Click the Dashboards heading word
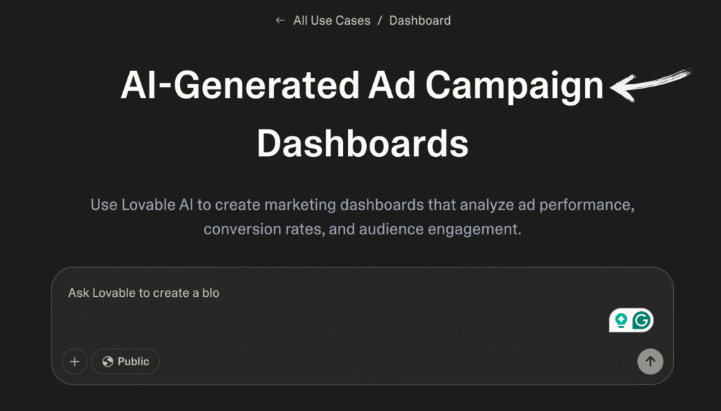721x411 pixels. click(x=363, y=144)
